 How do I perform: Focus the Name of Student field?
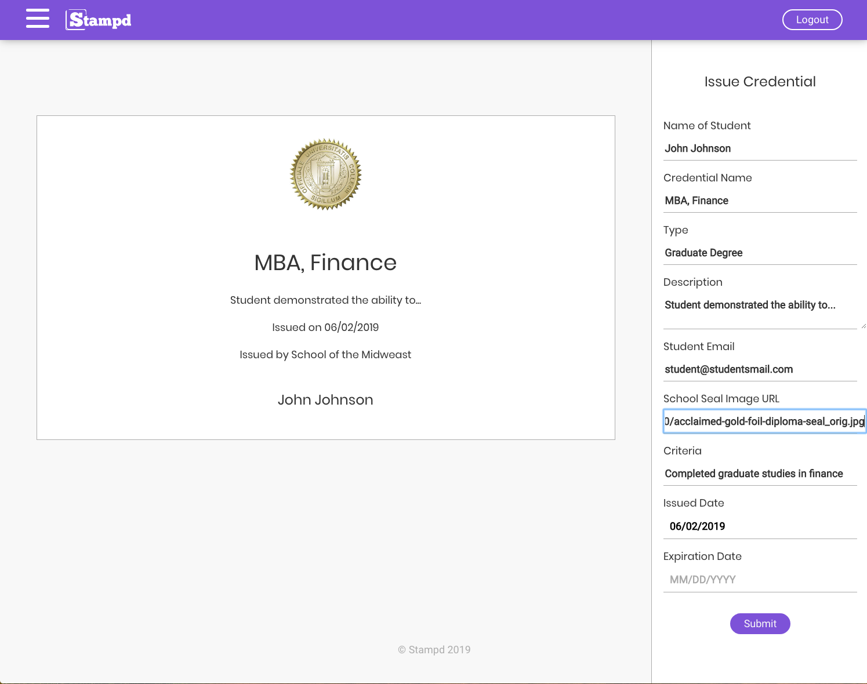tap(760, 148)
